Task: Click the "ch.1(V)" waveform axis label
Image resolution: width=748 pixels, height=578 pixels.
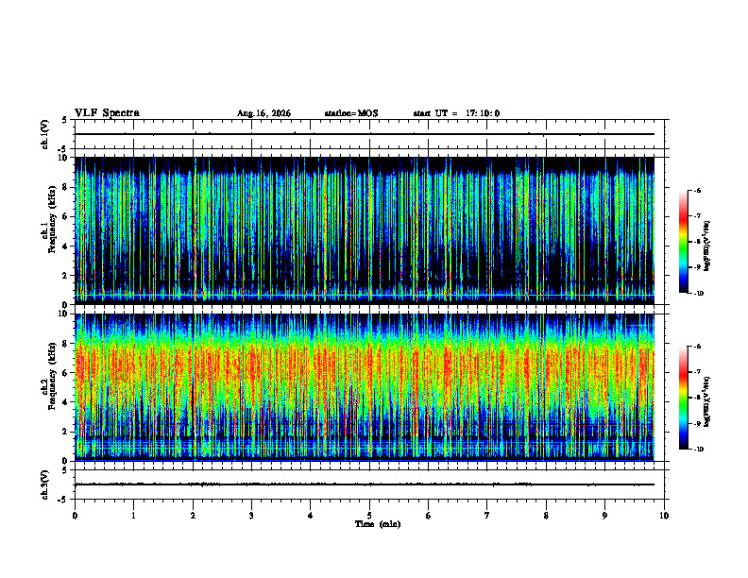Action: coord(45,134)
